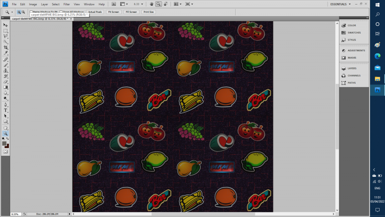The image size is (385, 217).
Task: Select the Path Selection tool
Action: point(5,116)
